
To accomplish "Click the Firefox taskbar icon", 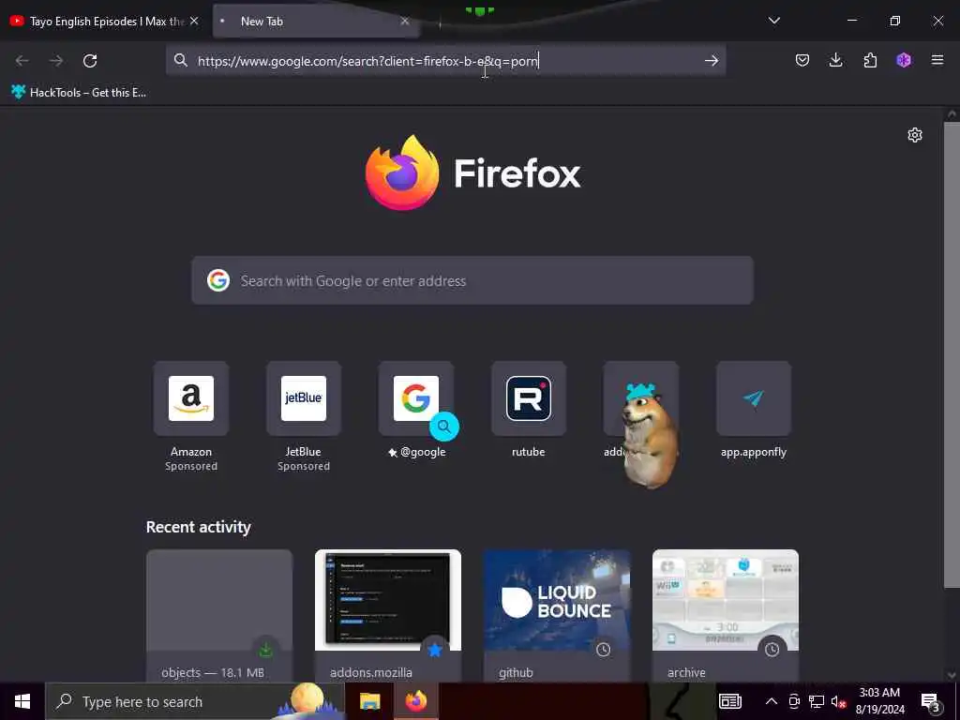I will (415, 701).
